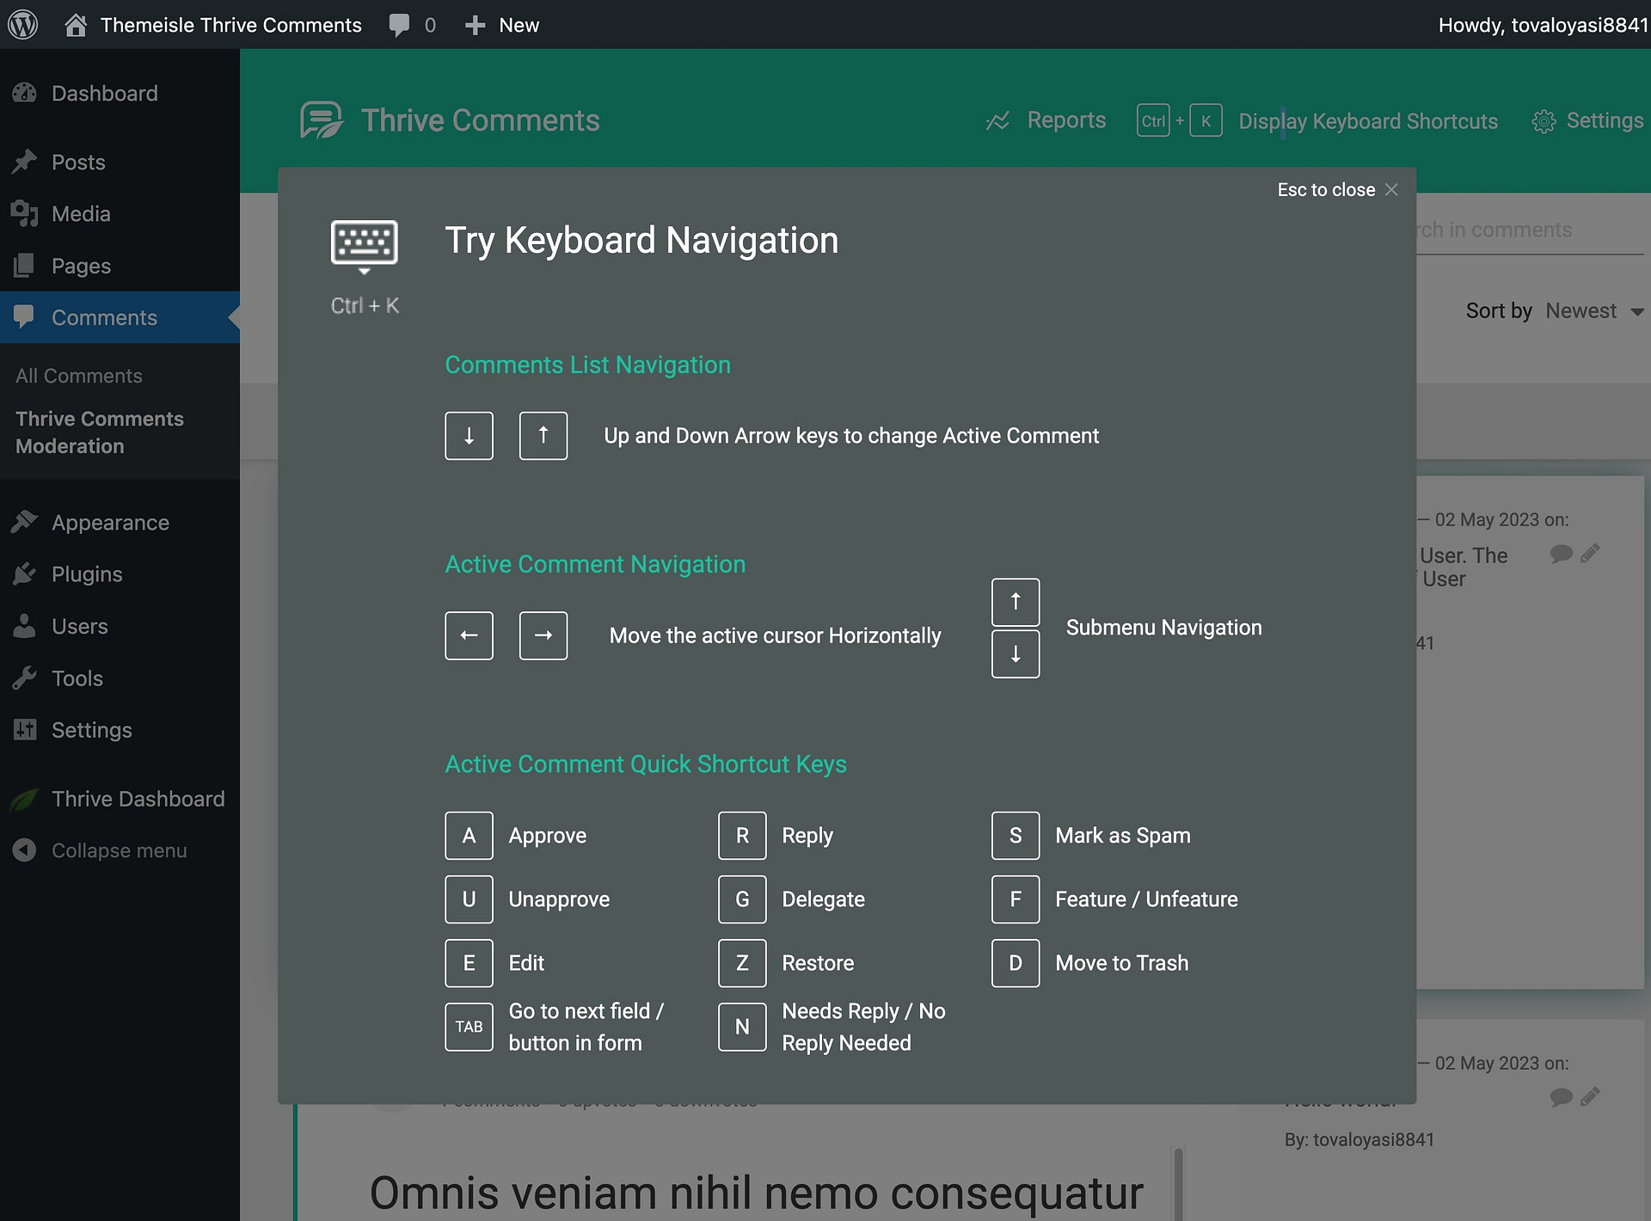
Task: Click Display Keyboard Shortcuts icon
Action: (x=1175, y=120)
